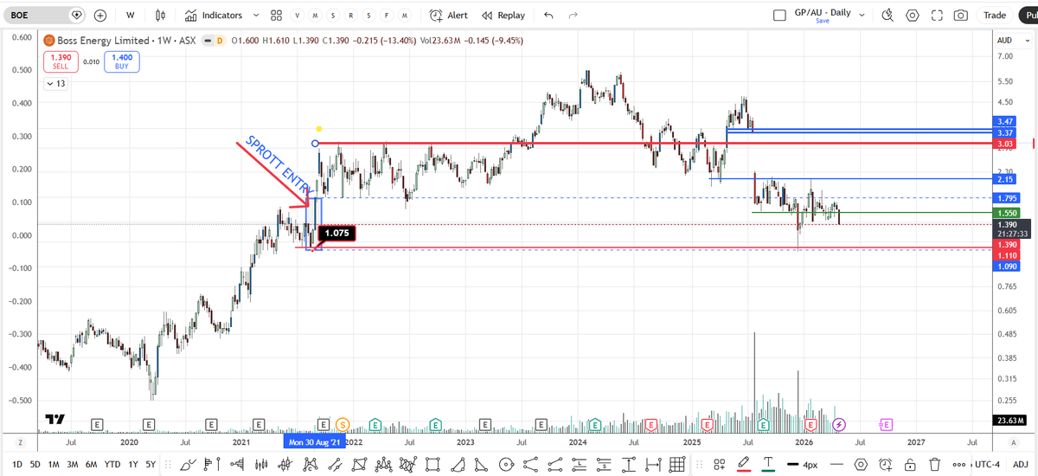Expand the 13 indicators legend toggle
This screenshot has height=476, width=1038.
point(55,84)
